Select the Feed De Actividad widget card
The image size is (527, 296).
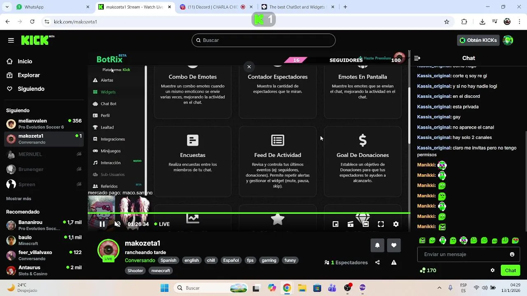pyautogui.click(x=277, y=162)
